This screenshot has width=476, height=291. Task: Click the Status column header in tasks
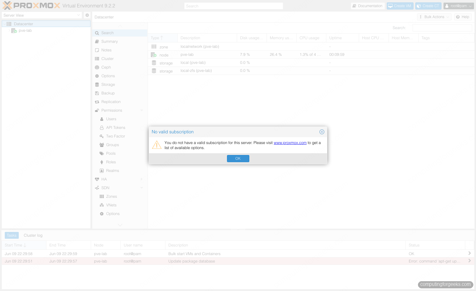click(x=435, y=245)
